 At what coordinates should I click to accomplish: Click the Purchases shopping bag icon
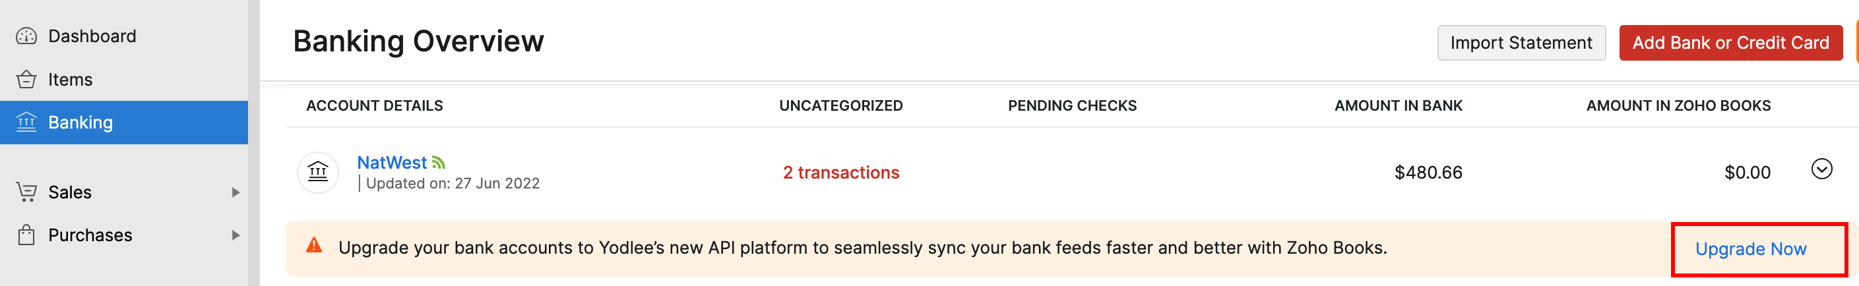tap(26, 235)
